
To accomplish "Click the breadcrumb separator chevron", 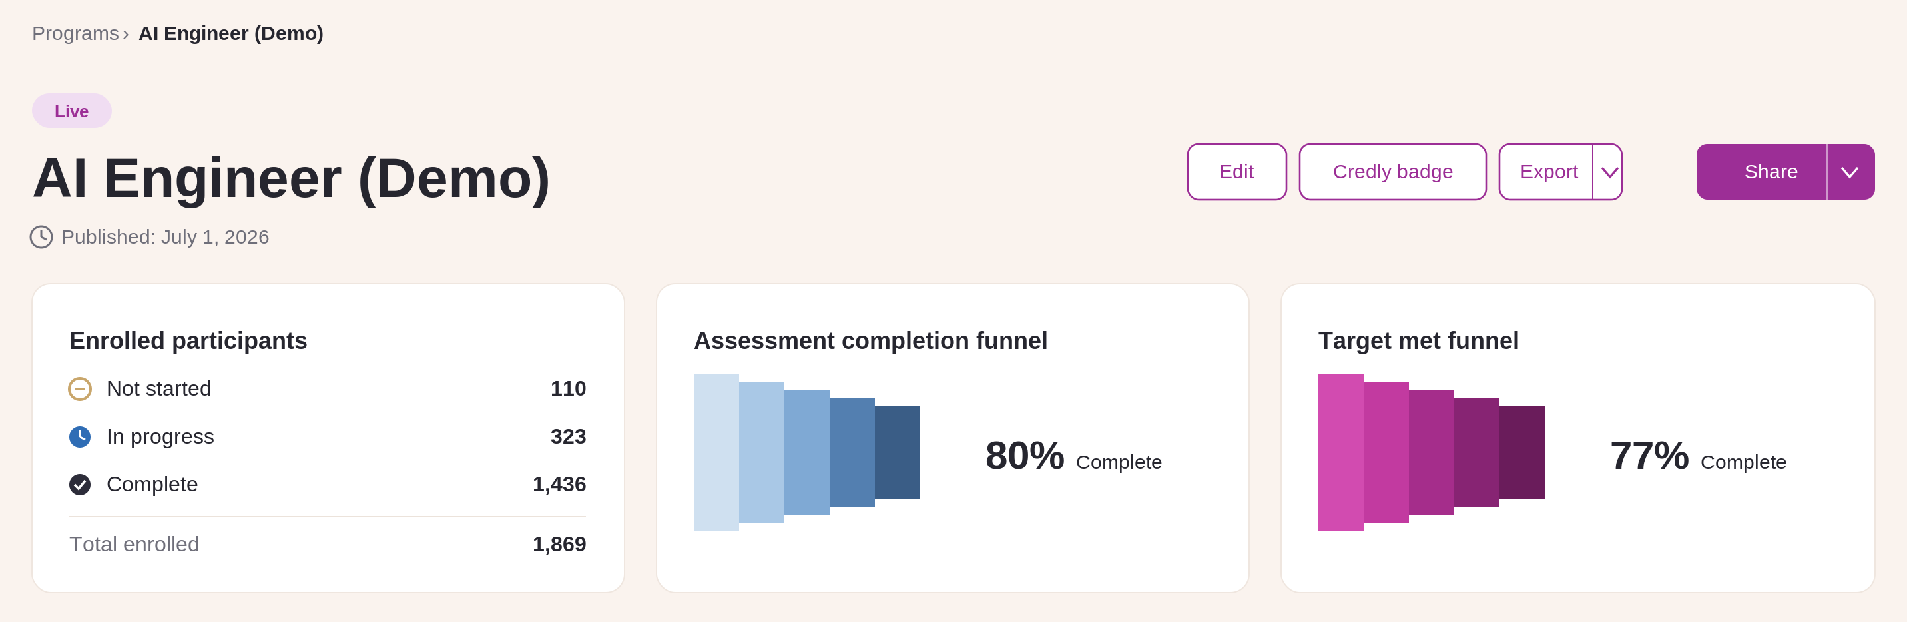I will tap(126, 34).
